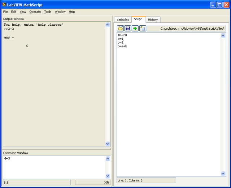The height and width of the screenshot is (188, 231).
Task: Click the splitter between Output and Command windows
Action: point(57,149)
